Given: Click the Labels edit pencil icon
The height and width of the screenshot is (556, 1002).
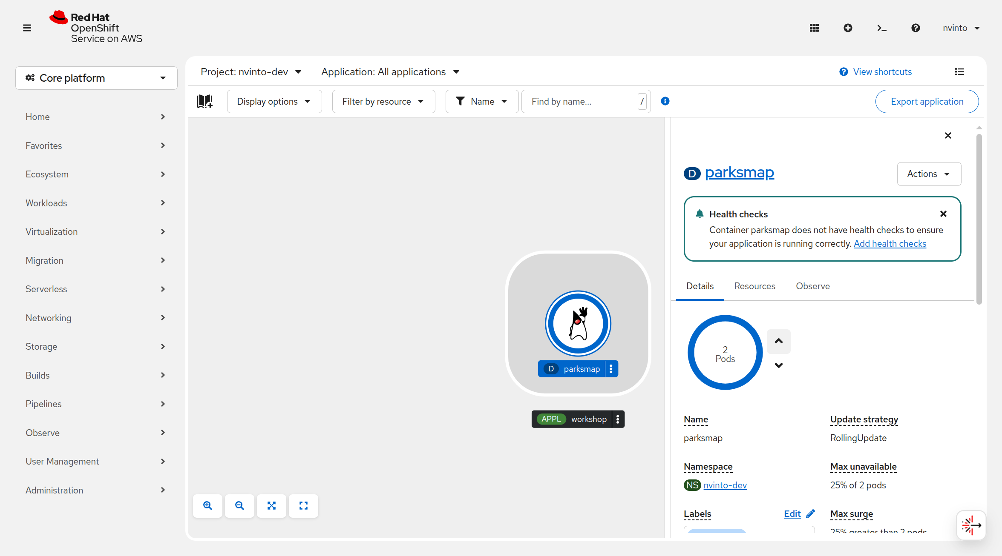Looking at the screenshot, I should coord(811,514).
